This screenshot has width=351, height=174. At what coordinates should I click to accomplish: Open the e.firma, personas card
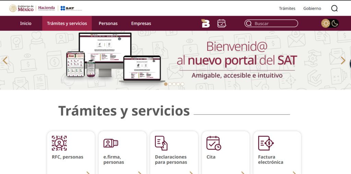coord(122,152)
